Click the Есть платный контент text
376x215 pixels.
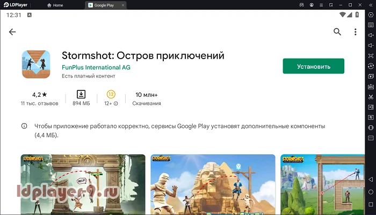point(89,76)
